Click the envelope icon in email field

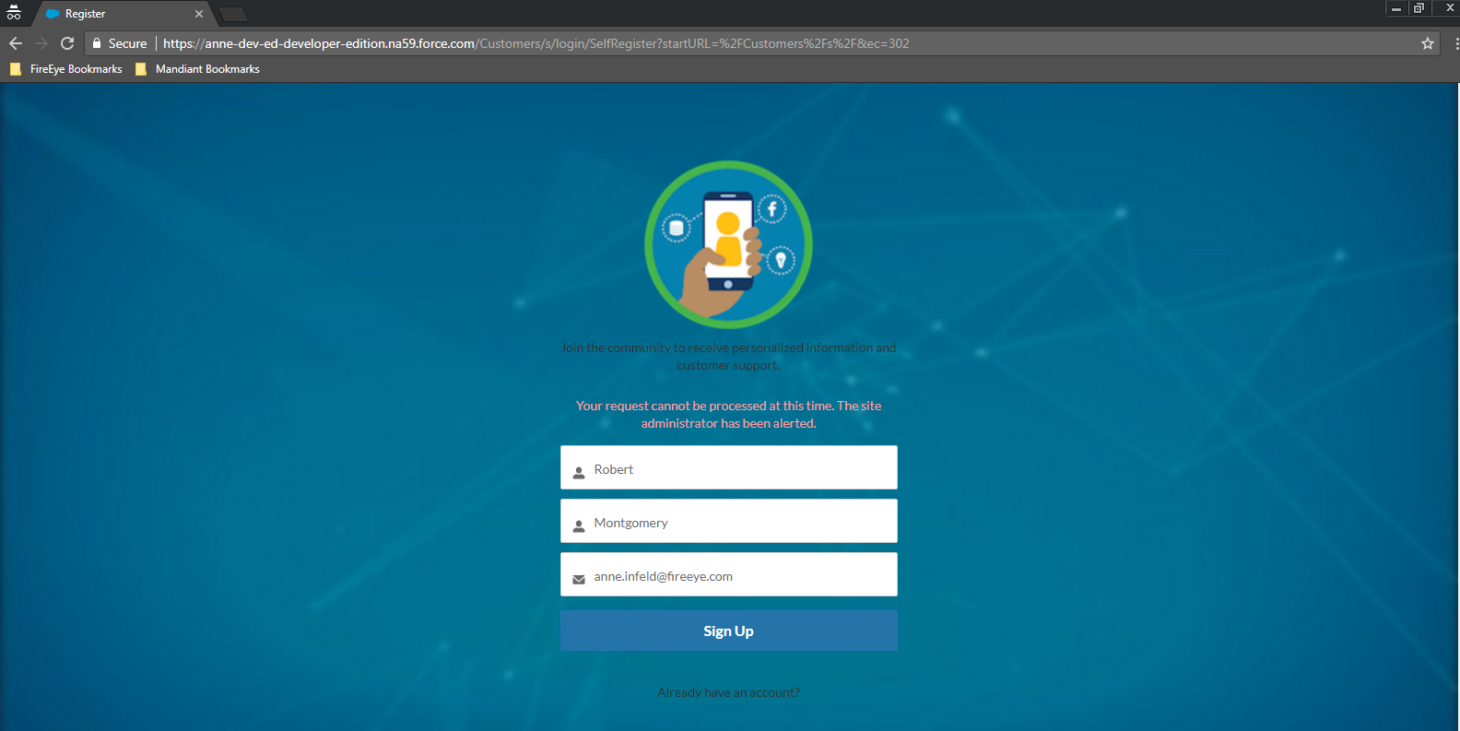[x=579, y=580]
